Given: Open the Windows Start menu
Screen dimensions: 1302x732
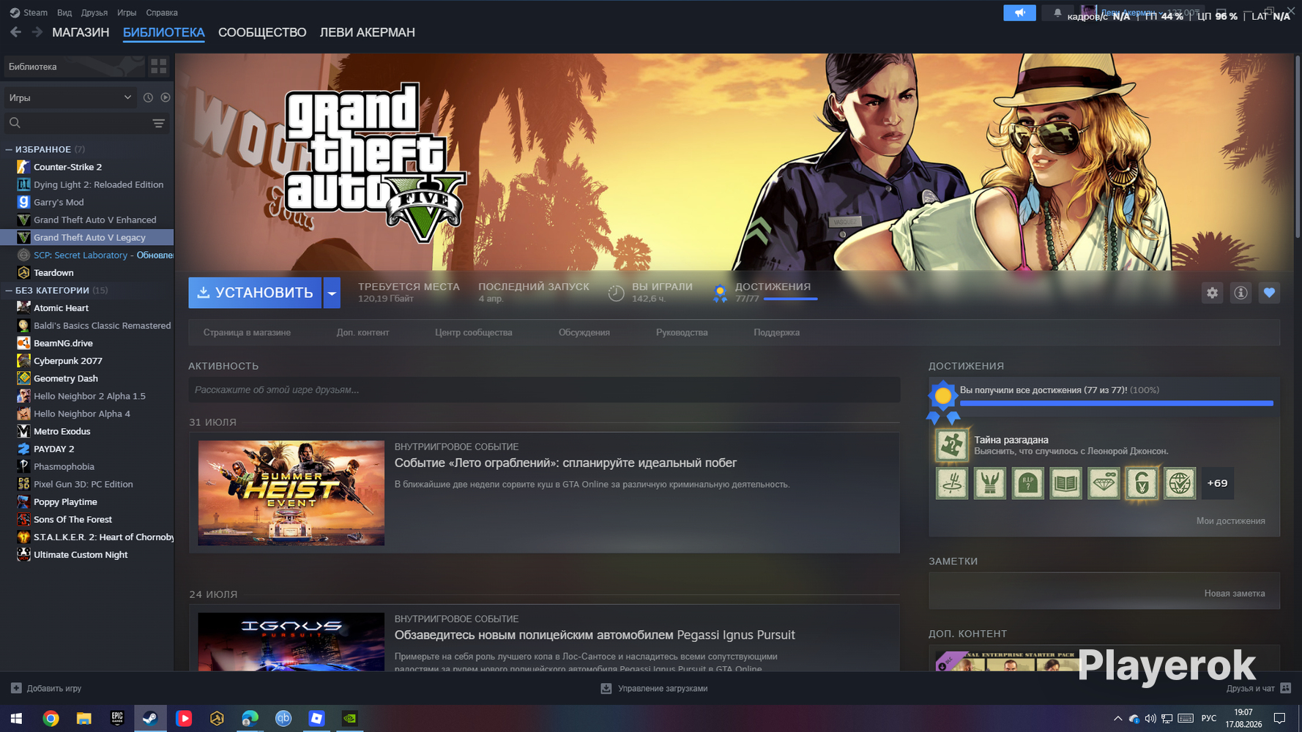Looking at the screenshot, I should [x=16, y=719].
